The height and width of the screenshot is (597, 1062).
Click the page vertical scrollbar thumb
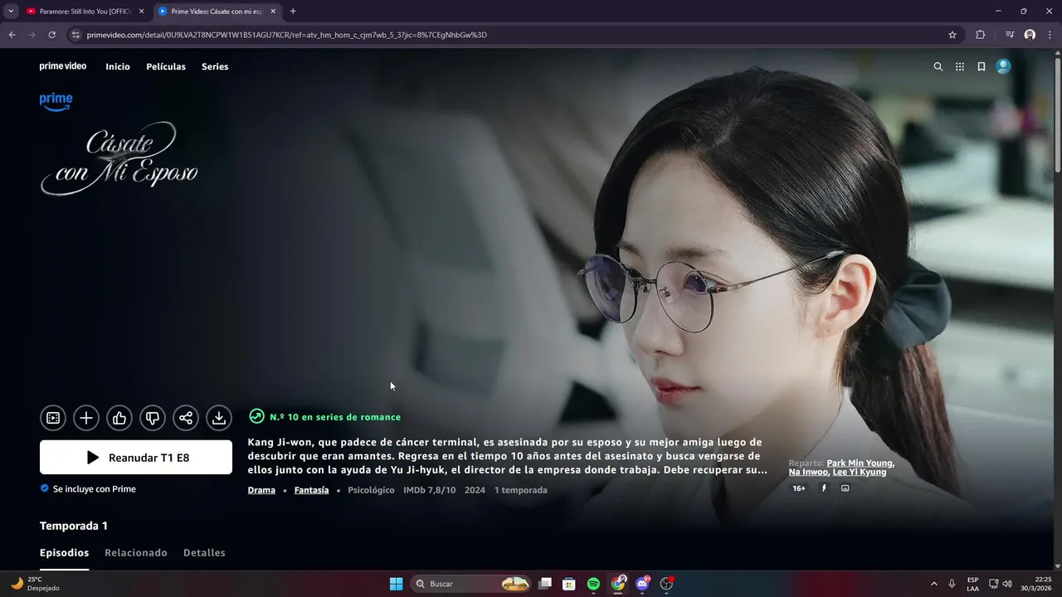(1057, 114)
